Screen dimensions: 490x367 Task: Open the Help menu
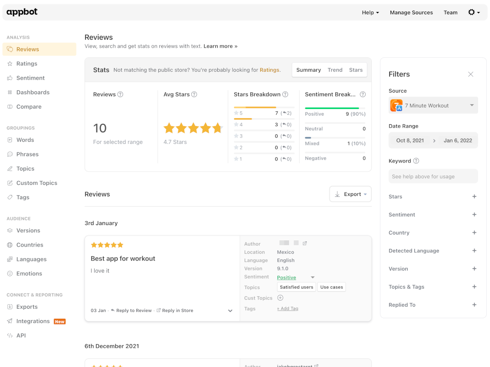370,12
